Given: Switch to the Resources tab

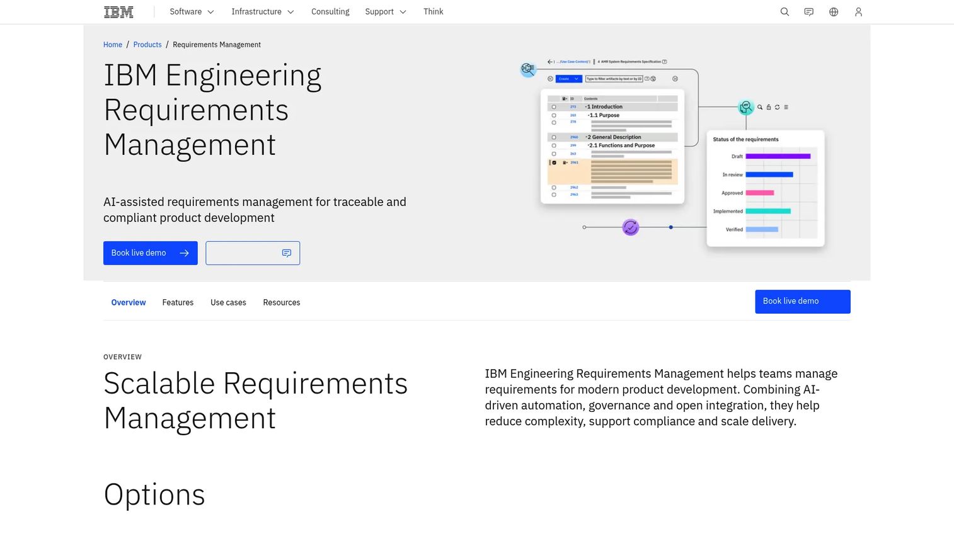Looking at the screenshot, I should [282, 303].
